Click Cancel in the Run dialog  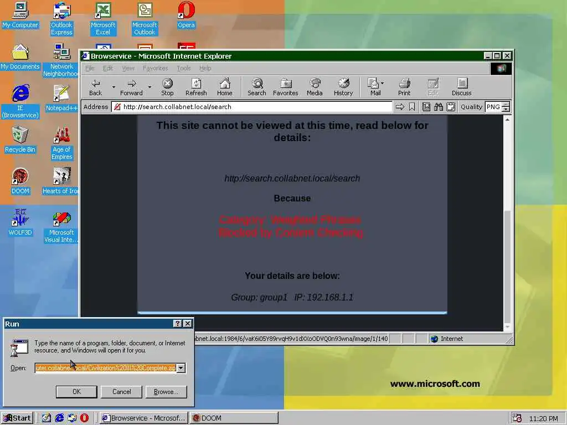121,392
